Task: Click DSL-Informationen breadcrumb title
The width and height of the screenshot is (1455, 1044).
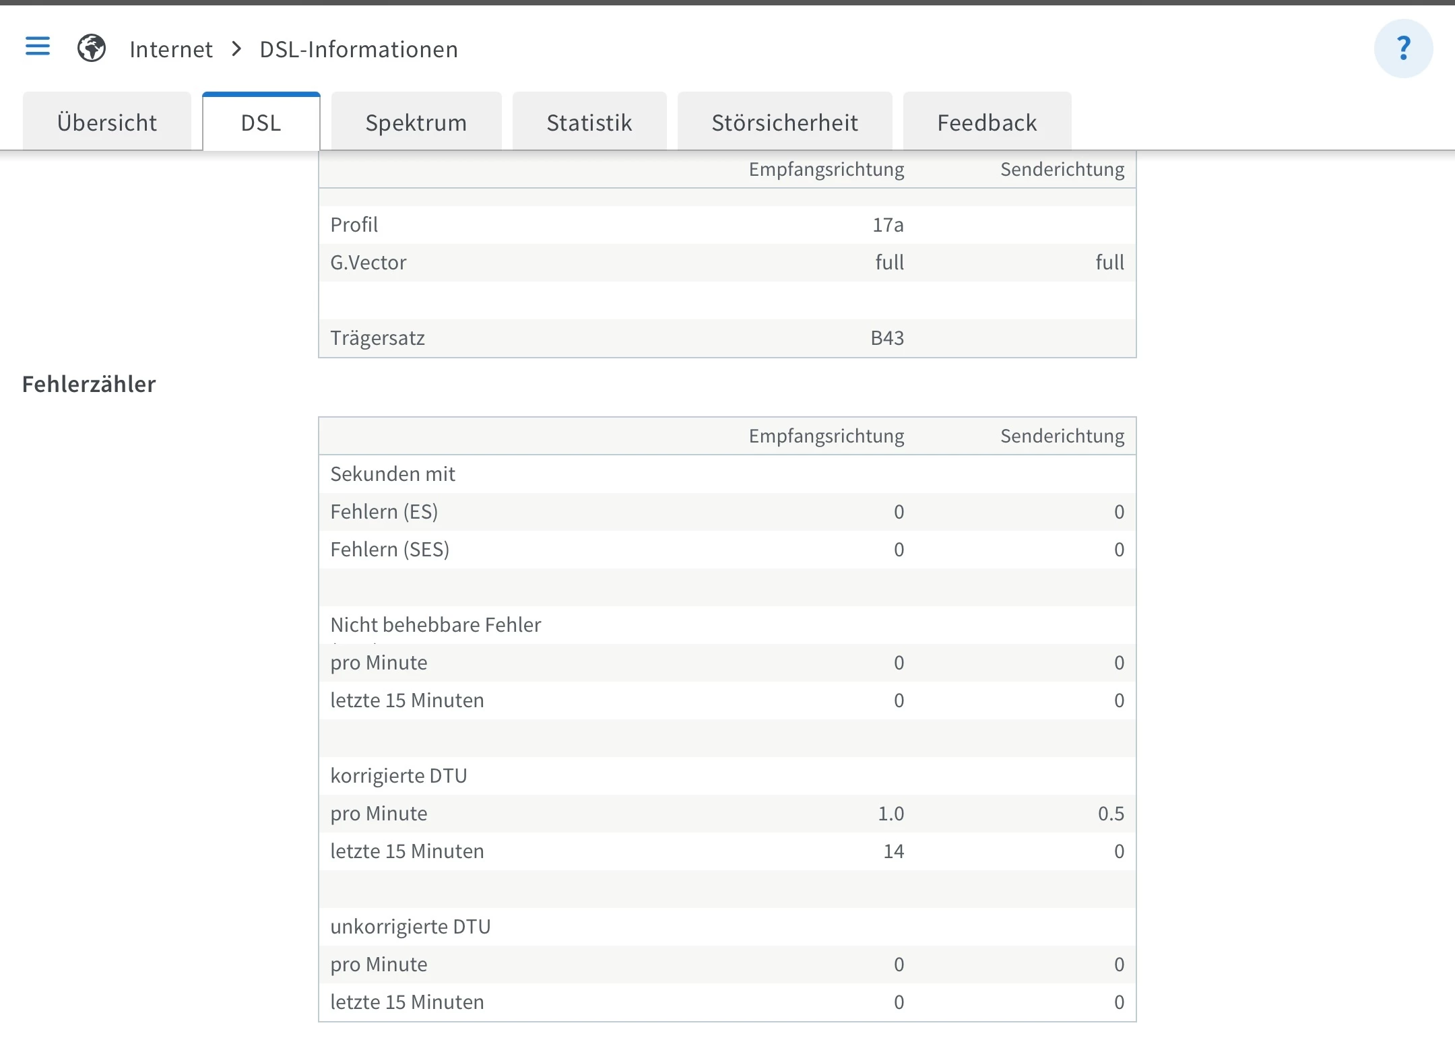Action: click(358, 49)
